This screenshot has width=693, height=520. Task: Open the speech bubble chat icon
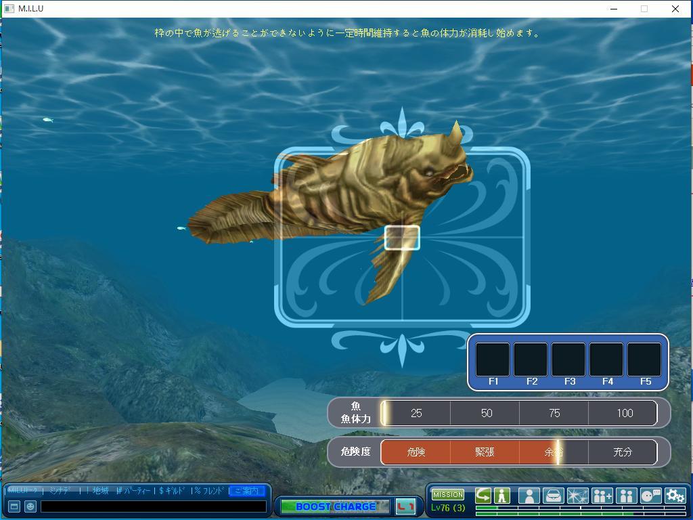click(650, 496)
